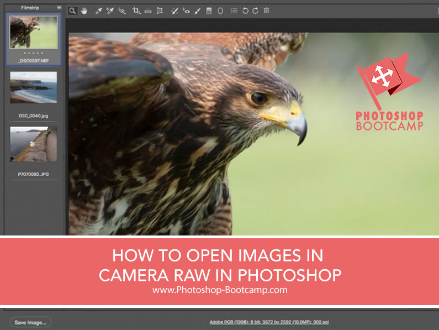Select the Transform tool
439x330 pixels.
pyautogui.click(x=160, y=11)
